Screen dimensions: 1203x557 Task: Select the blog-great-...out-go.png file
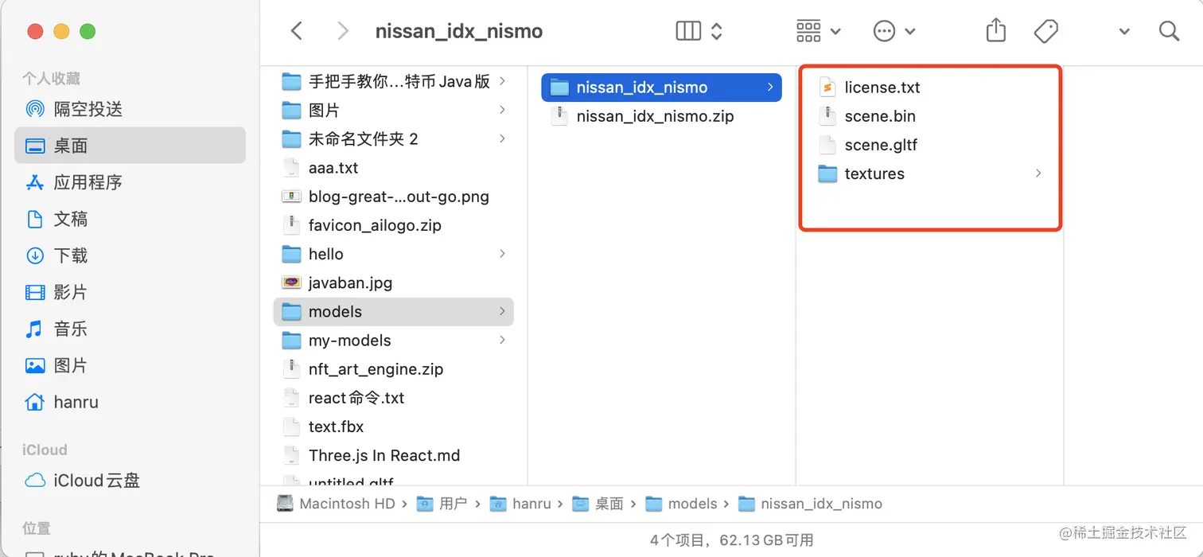point(393,197)
